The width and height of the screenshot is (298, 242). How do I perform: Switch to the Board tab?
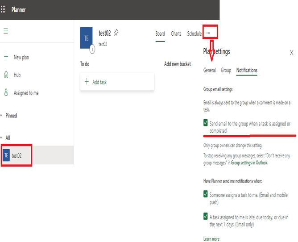coord(160,33)
